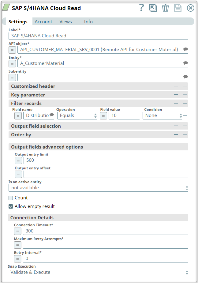Viewport: 198px width, 283px height.
Task: Open the Operation dropdown showing Equals
Action: [x=77, y=116]
